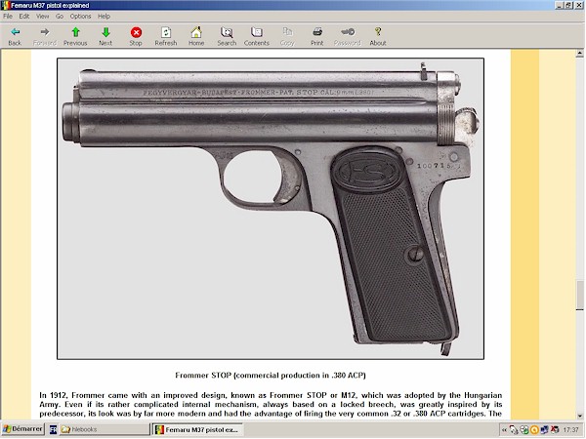Click the scroll-down arrow of the page scrollbar
Screen dimensions: 586x439
coord(579,416)
